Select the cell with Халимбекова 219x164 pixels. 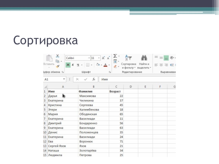(94, 110)
